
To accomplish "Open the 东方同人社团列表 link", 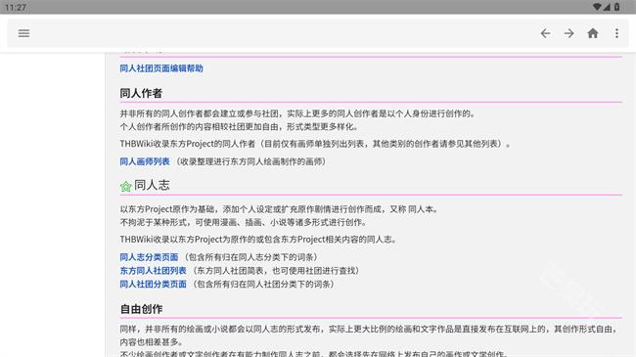I will tap(153, 271).
